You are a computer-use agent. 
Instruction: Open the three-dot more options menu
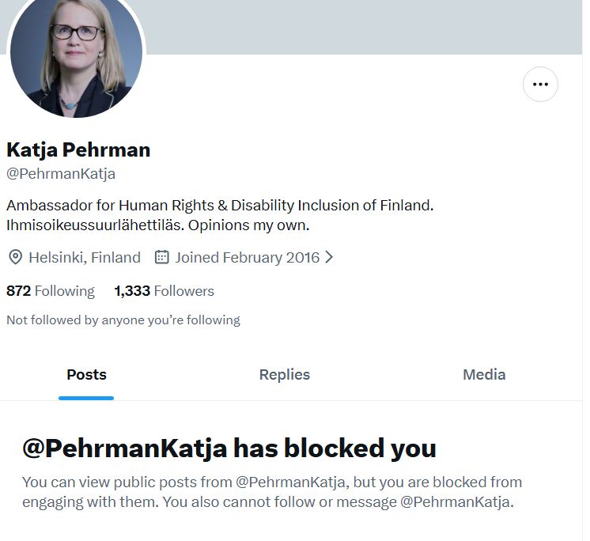(540, 84)
